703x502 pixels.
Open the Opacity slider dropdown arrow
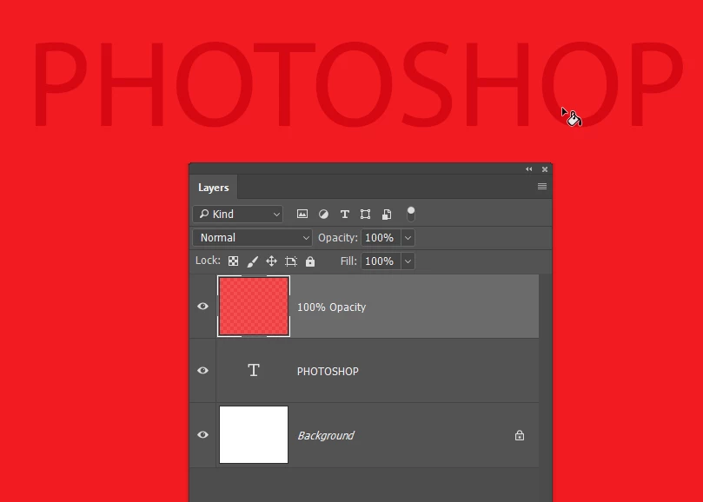point(408,238)
